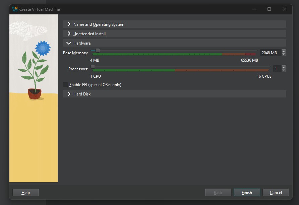The width and height of the screenshot is (299, 205).
Task: Minimize the Create Virtual Machine window
Action: click(253, 9)
